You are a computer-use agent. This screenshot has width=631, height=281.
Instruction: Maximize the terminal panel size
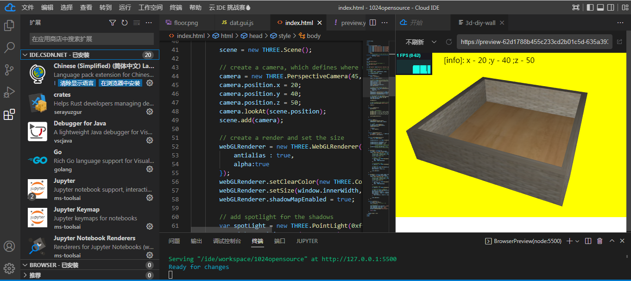611,241
